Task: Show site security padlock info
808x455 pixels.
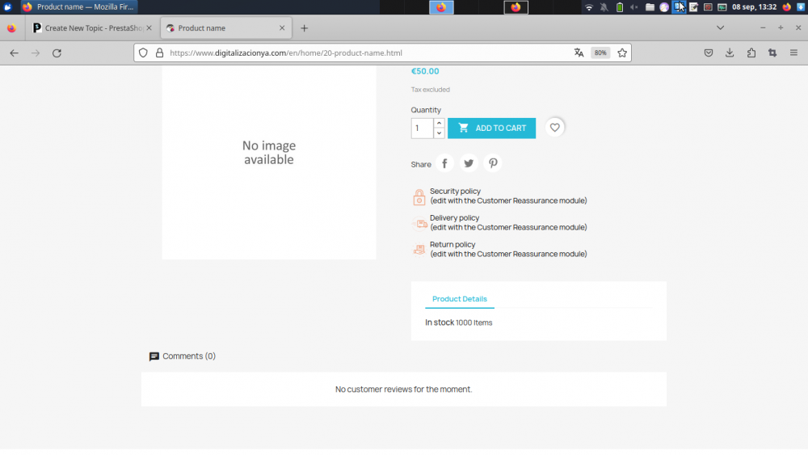Action: coord(159,53)
